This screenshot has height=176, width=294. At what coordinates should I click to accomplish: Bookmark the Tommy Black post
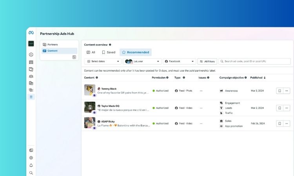click(279, 91)
